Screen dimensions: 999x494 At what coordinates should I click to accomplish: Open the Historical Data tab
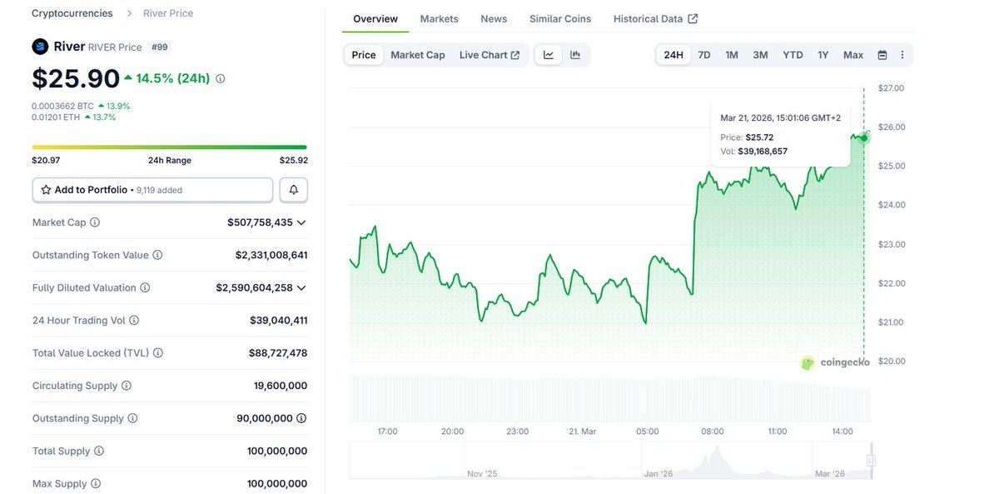coord(656,18)
